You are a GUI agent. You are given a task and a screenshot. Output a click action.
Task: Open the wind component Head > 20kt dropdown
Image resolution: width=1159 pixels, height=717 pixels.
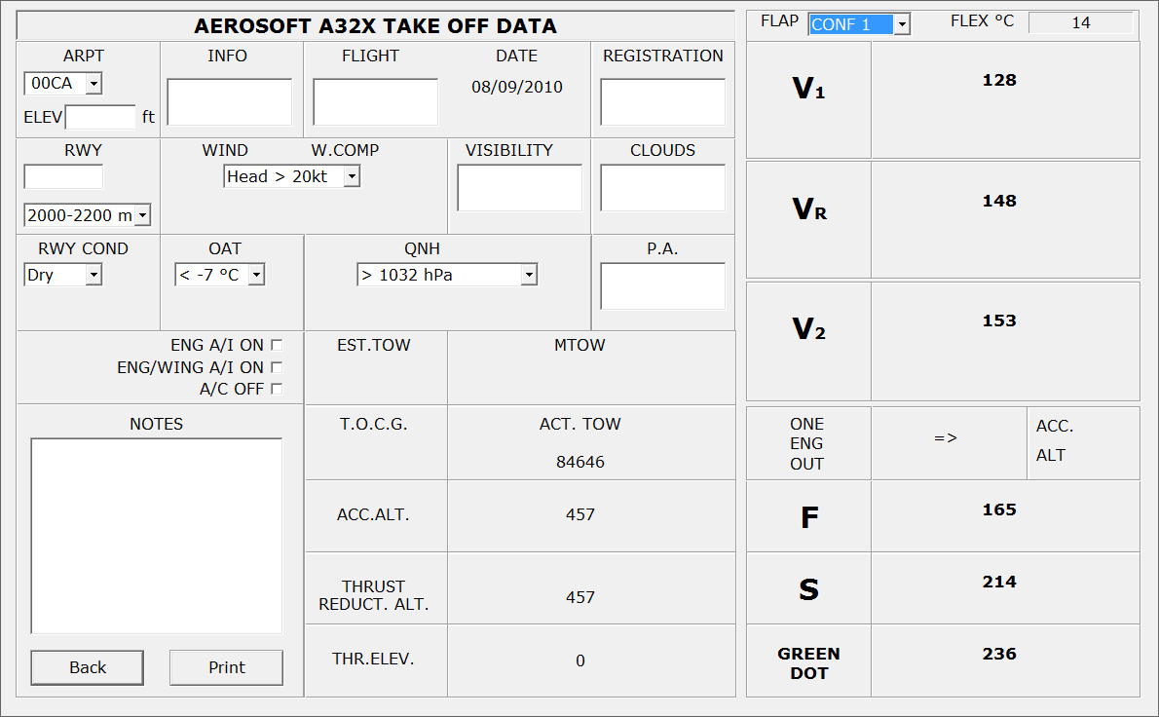pyautogui.click(x=354, y=176)
